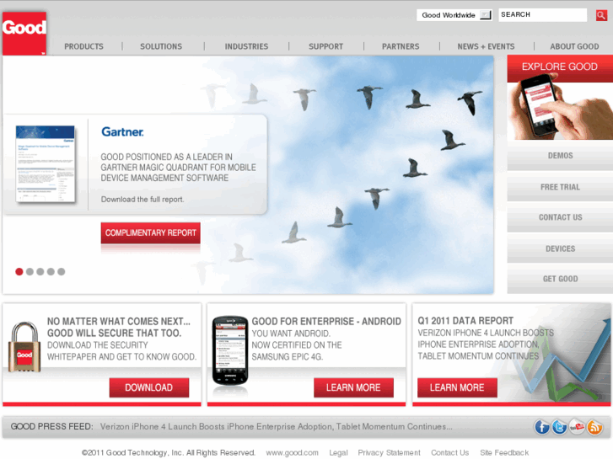Image resolution: width=613 pixels, height=459 pixels.
Task: Open the Verizon iPhone 4 press feed headline
Action: [276, 427]
